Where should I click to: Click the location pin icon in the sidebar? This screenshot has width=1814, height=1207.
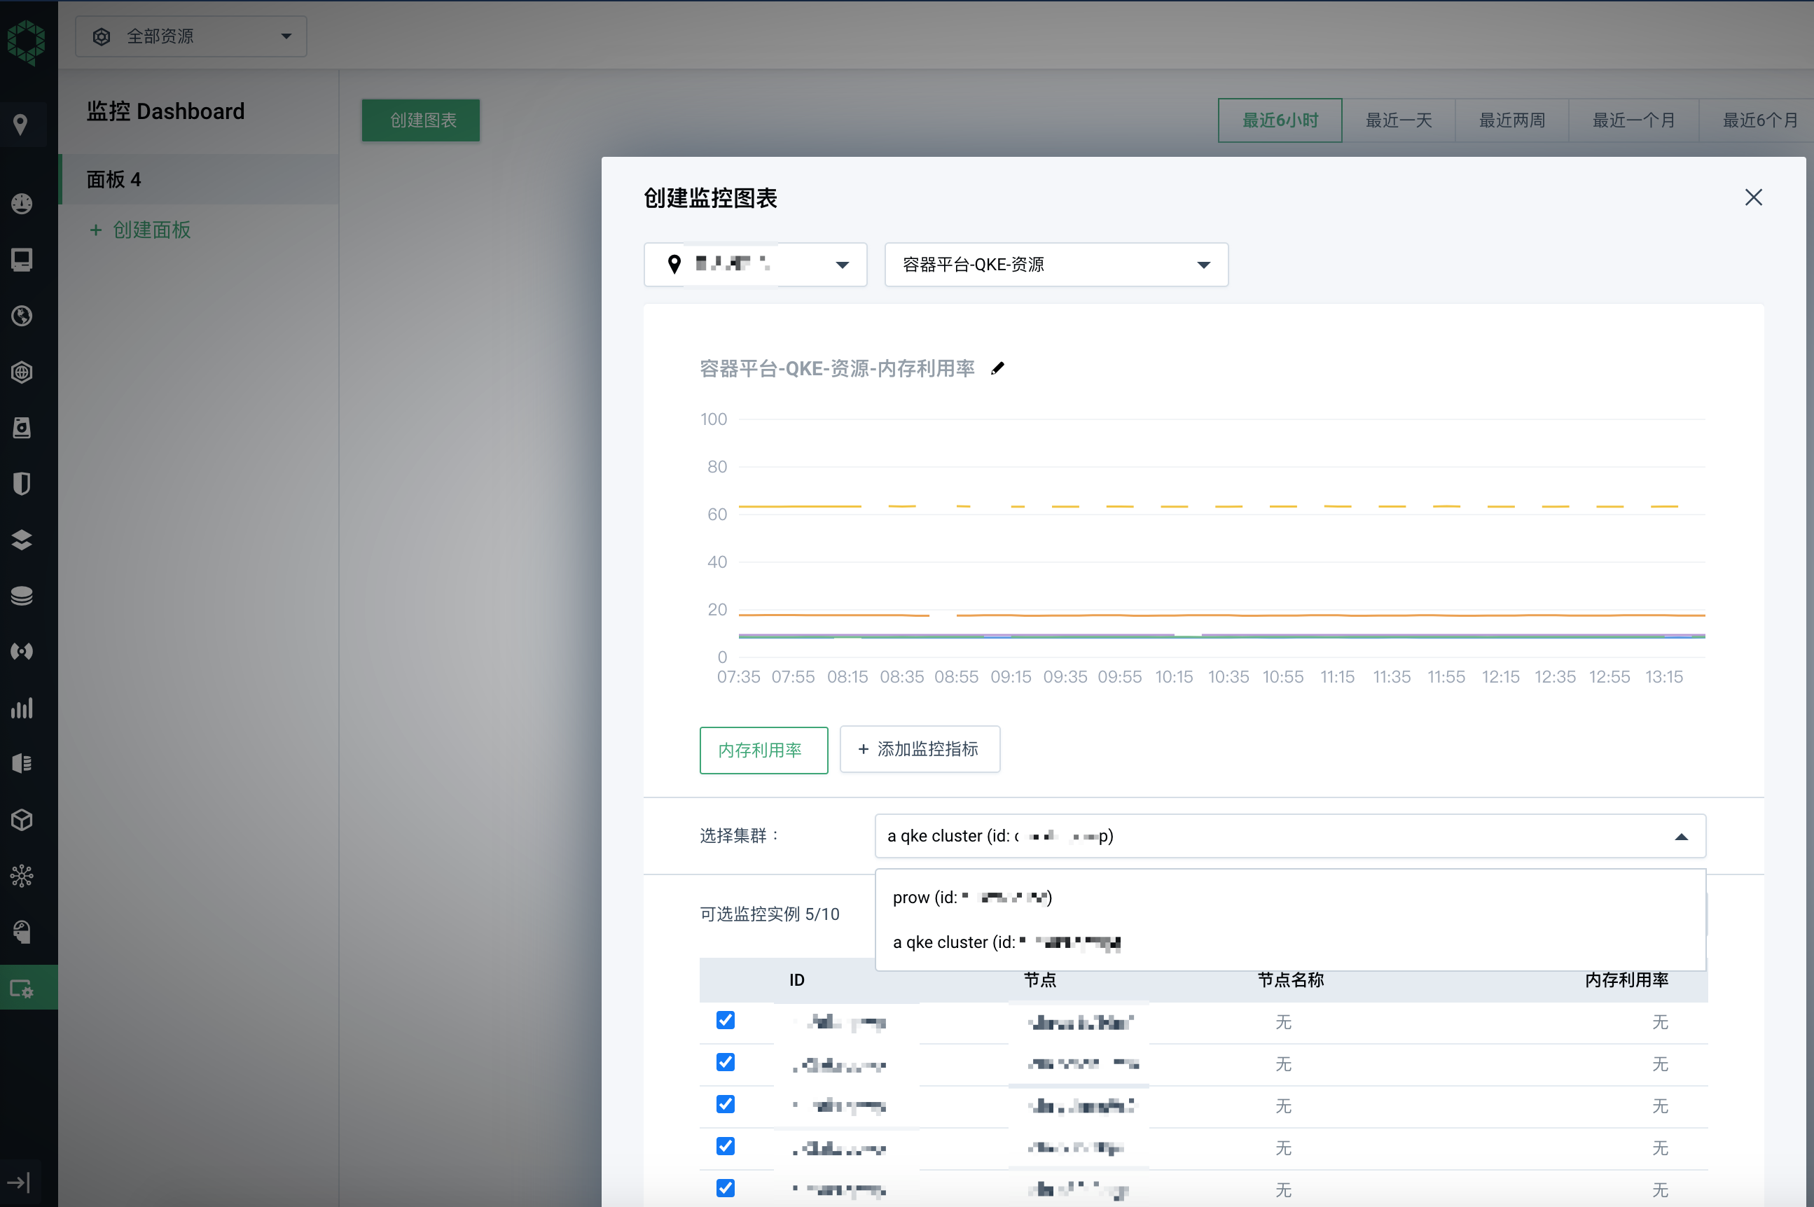(x=21, y=124)
